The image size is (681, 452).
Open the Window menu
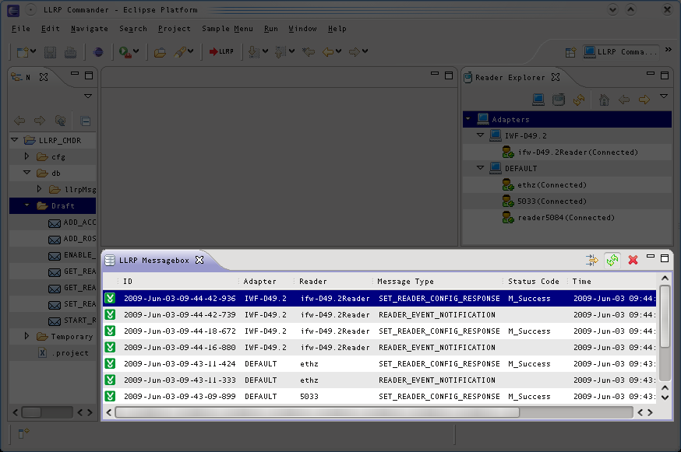[303, 29]
